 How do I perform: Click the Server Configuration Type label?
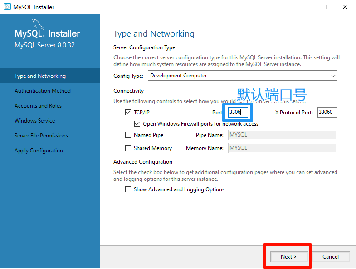pos(144,47)
